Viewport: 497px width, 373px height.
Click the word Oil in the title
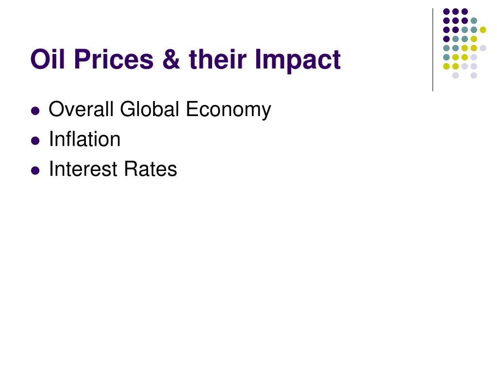coord(48,59)
